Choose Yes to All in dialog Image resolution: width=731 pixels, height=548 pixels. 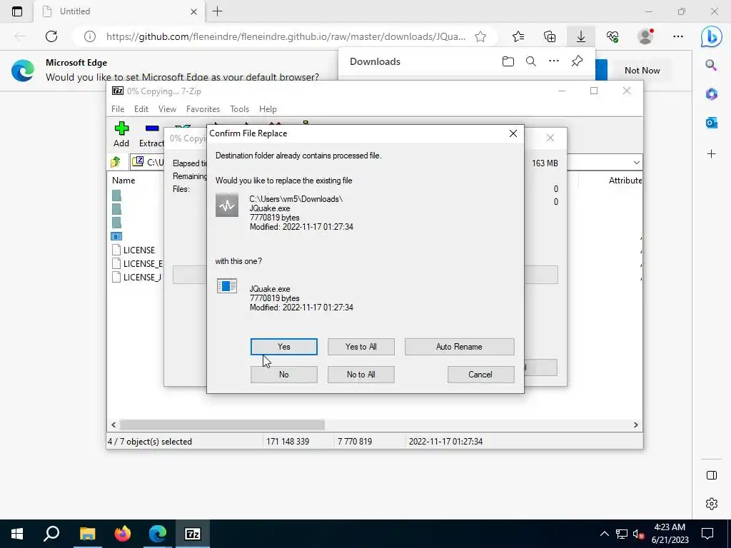point(361,347)
